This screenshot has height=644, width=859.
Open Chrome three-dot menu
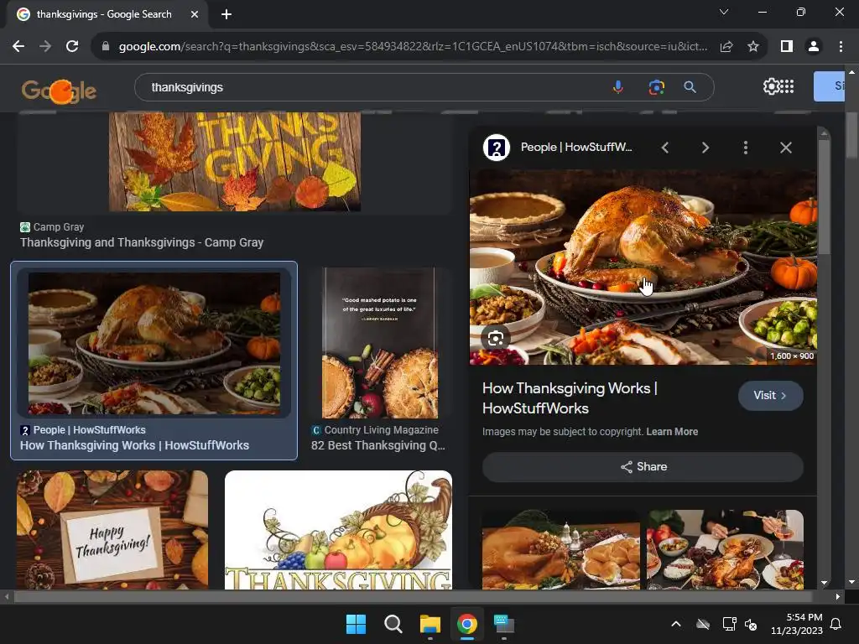pyautogui.click(x=841, y=47)
